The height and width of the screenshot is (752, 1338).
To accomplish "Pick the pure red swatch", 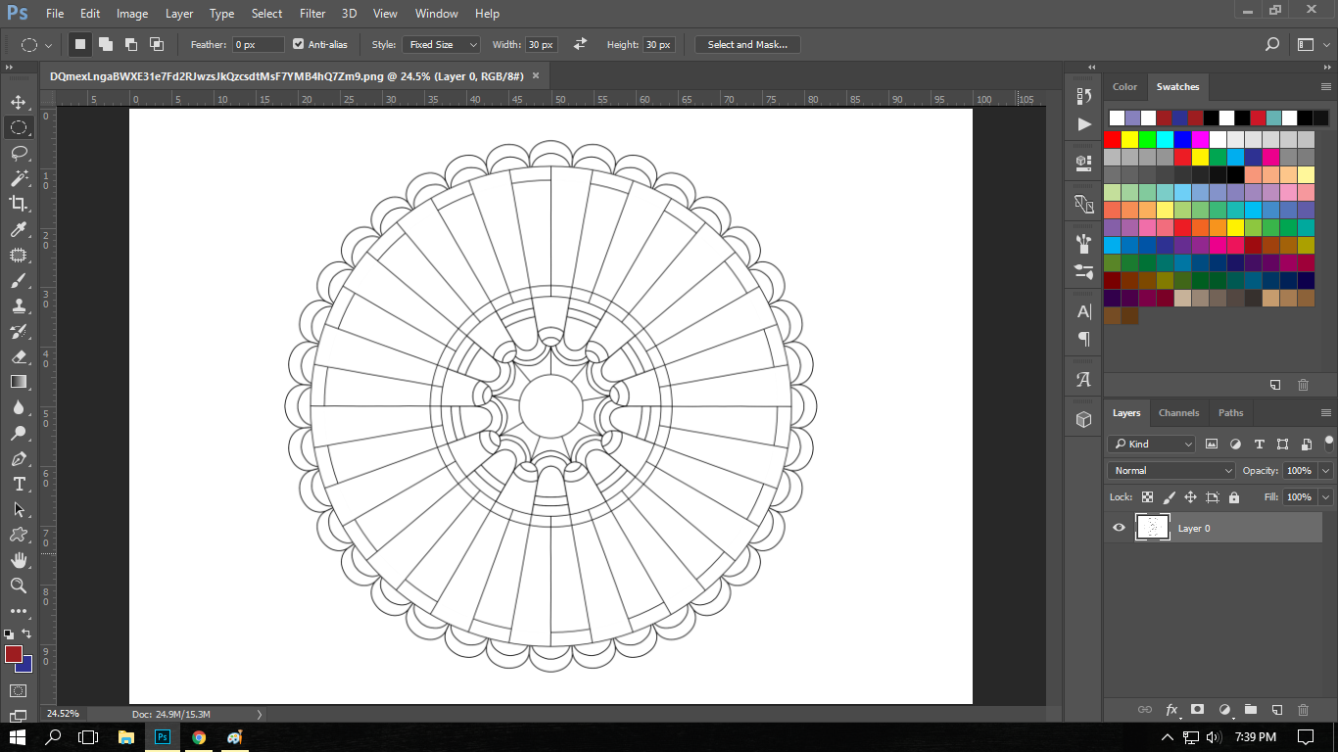I will [x=1113, y=139].
